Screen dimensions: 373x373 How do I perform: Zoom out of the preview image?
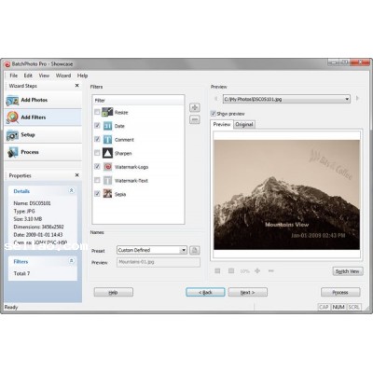(271, 271)
